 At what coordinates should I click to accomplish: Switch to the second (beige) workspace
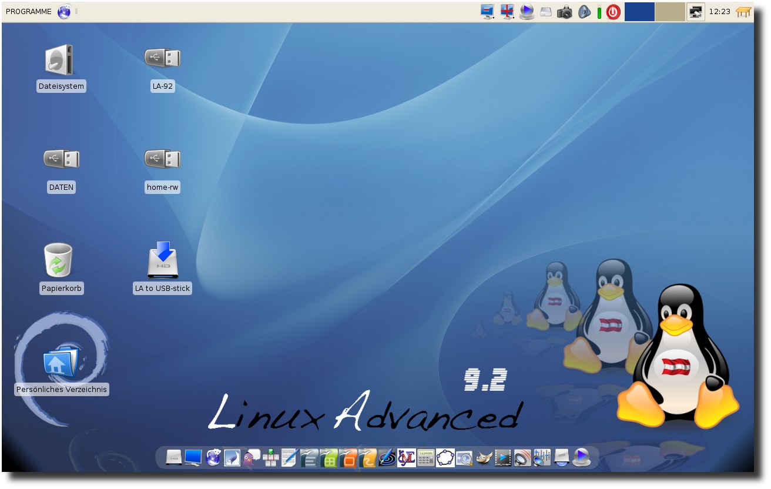coord(670,12)
